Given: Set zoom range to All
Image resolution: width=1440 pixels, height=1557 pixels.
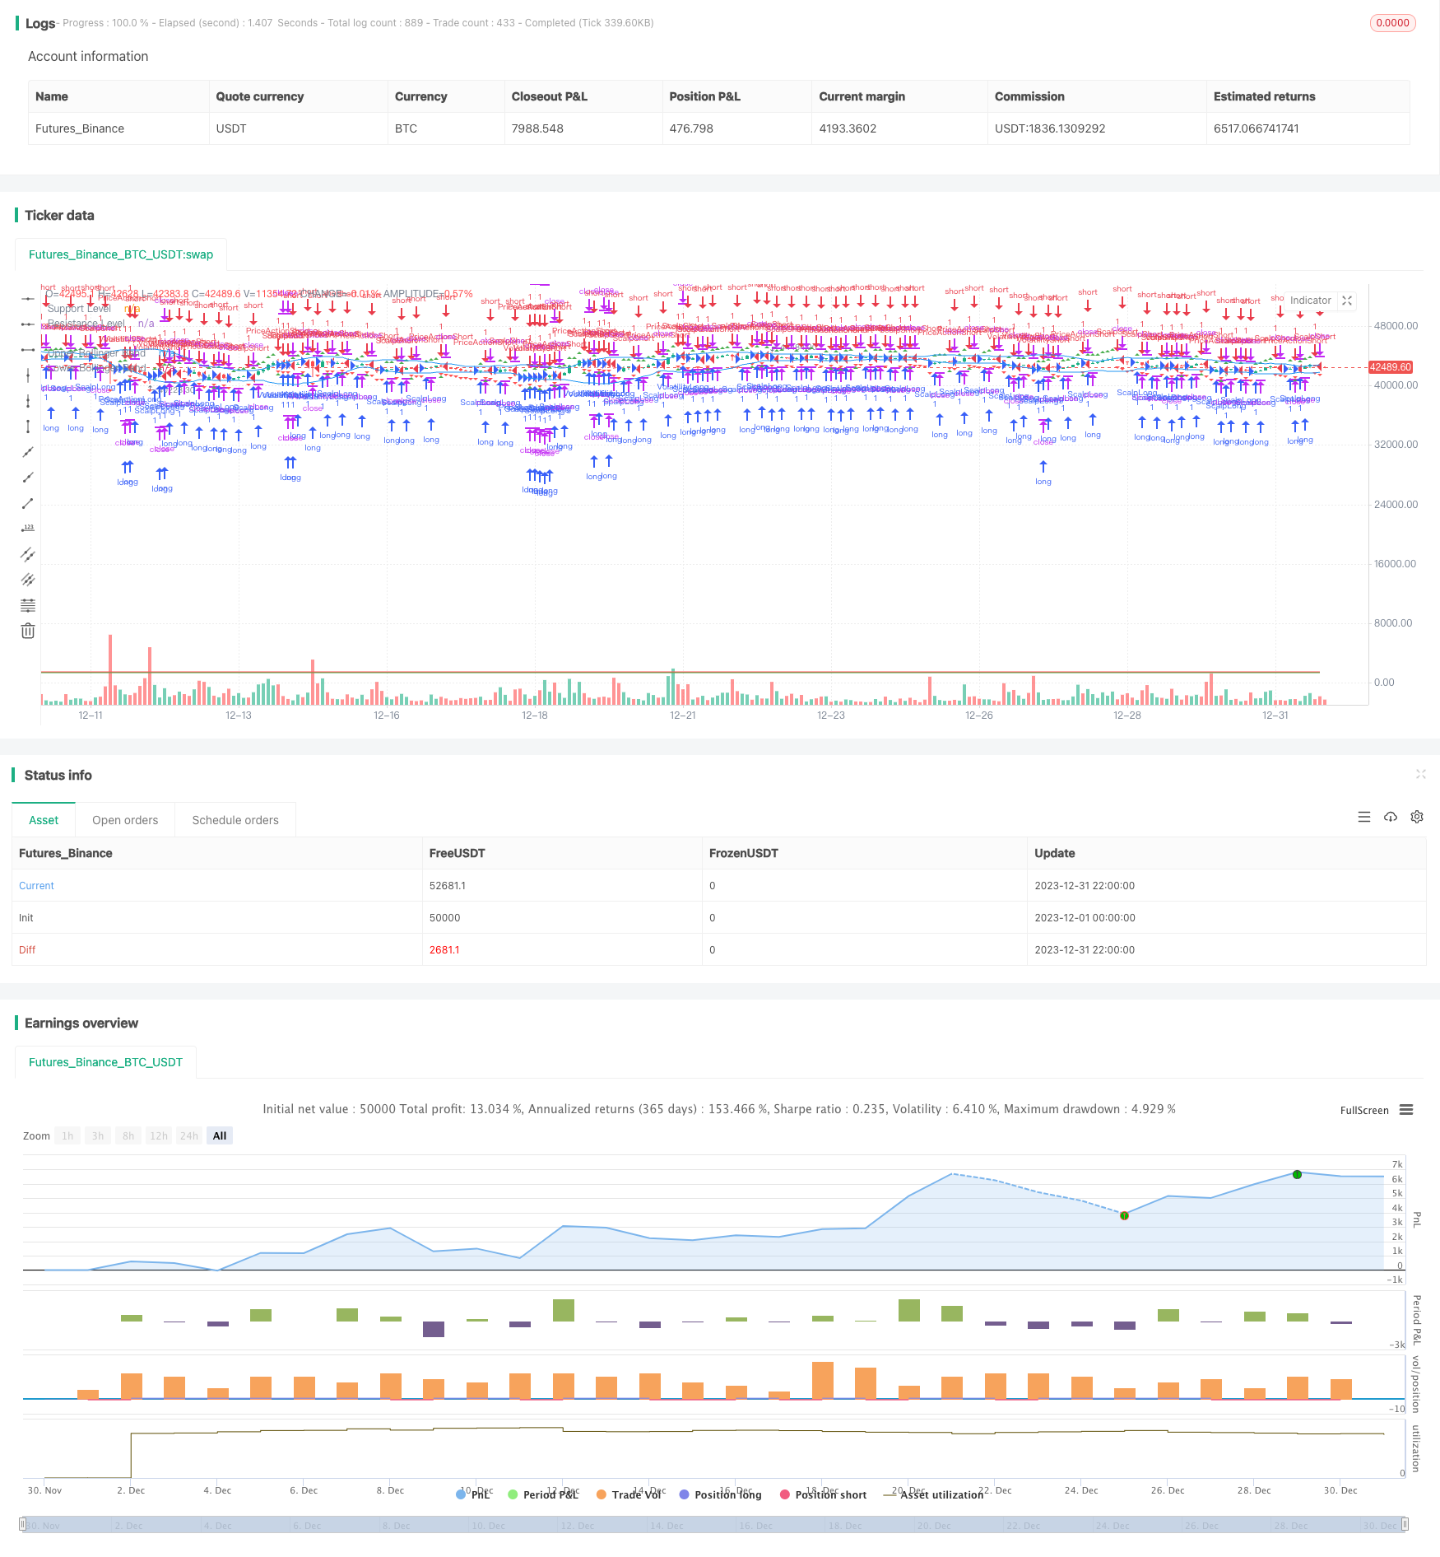Looking at the screenshot, I should [x=220, y=1135].
